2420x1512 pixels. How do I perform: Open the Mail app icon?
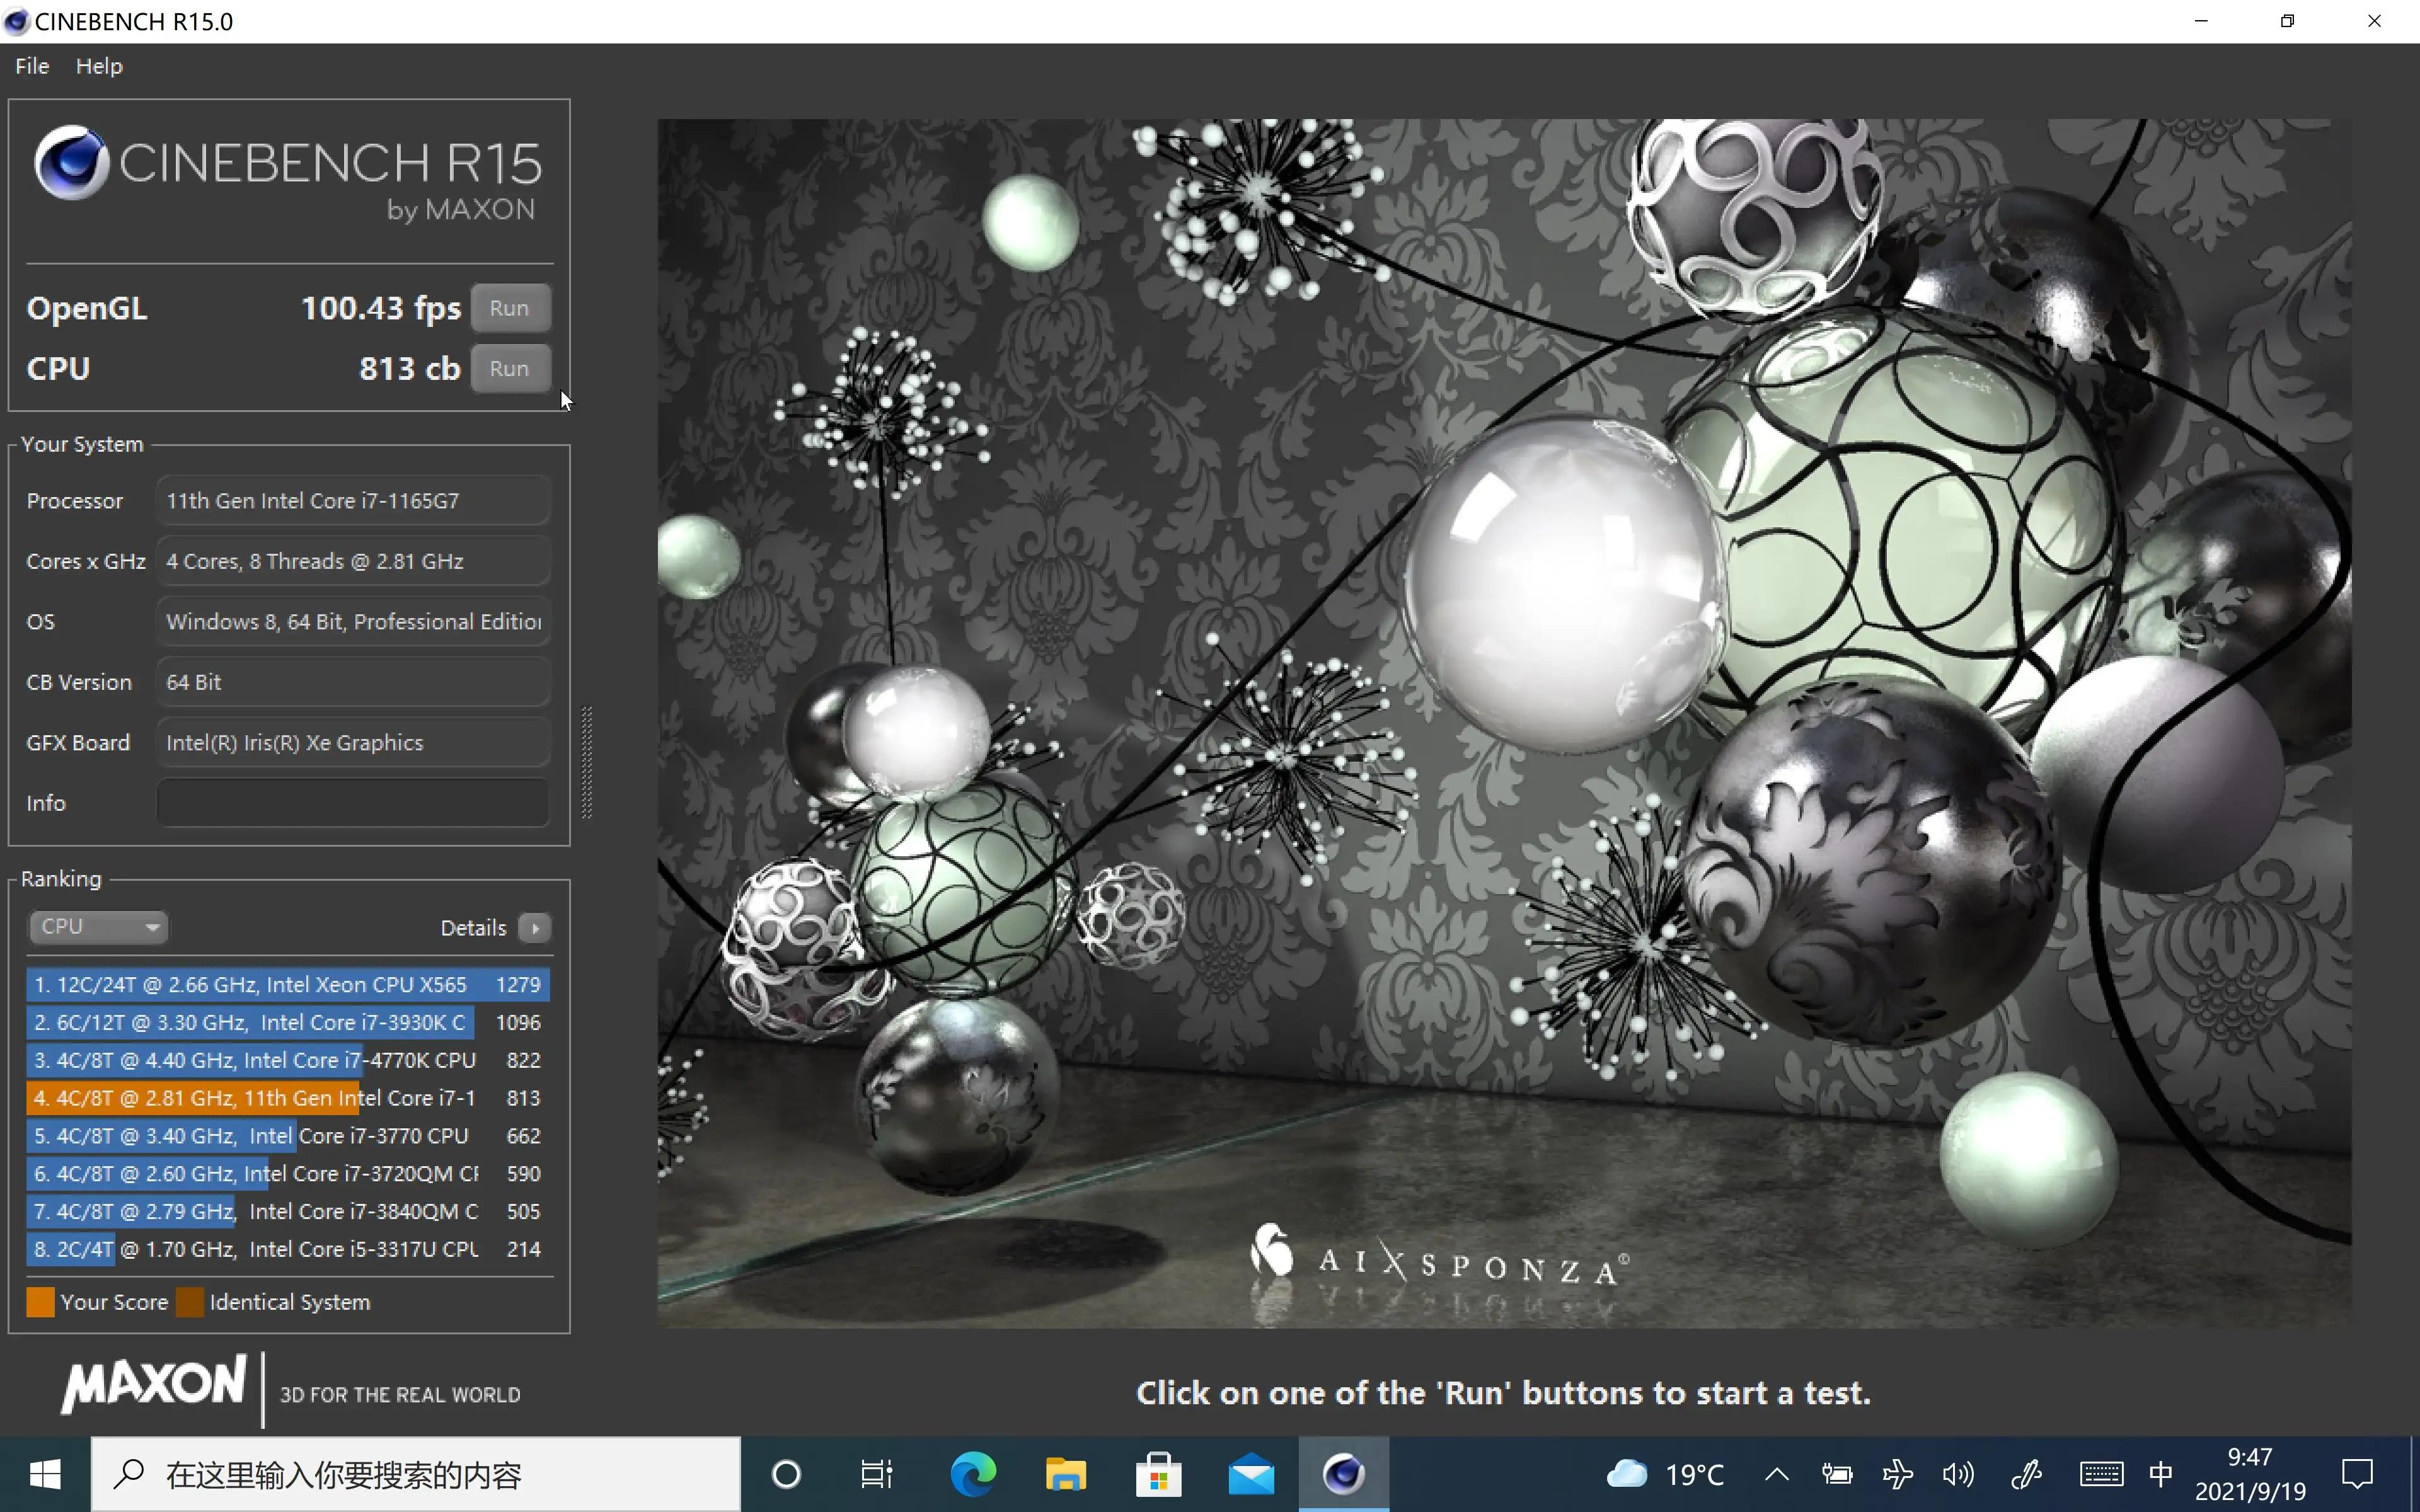click(x=1251, y=1474)
